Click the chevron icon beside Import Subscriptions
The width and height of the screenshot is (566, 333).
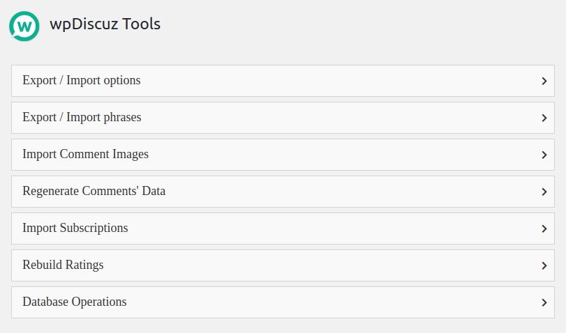point(544,229)
